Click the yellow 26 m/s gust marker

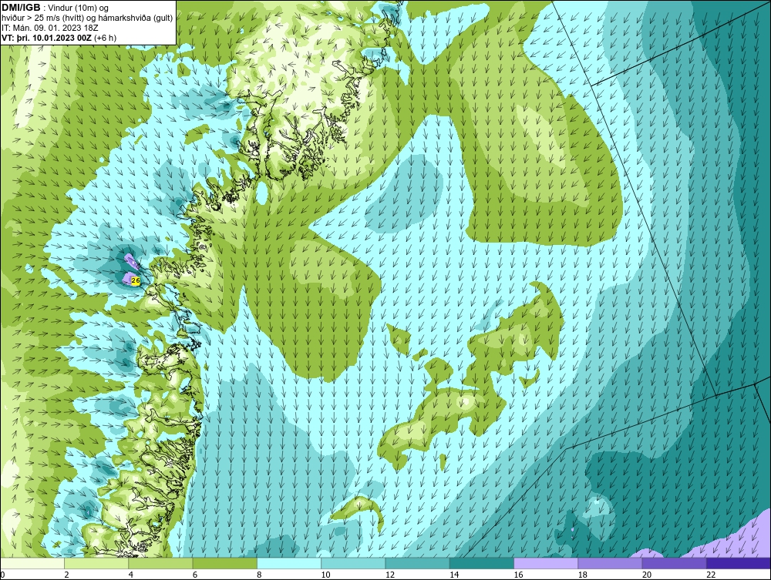136,280
